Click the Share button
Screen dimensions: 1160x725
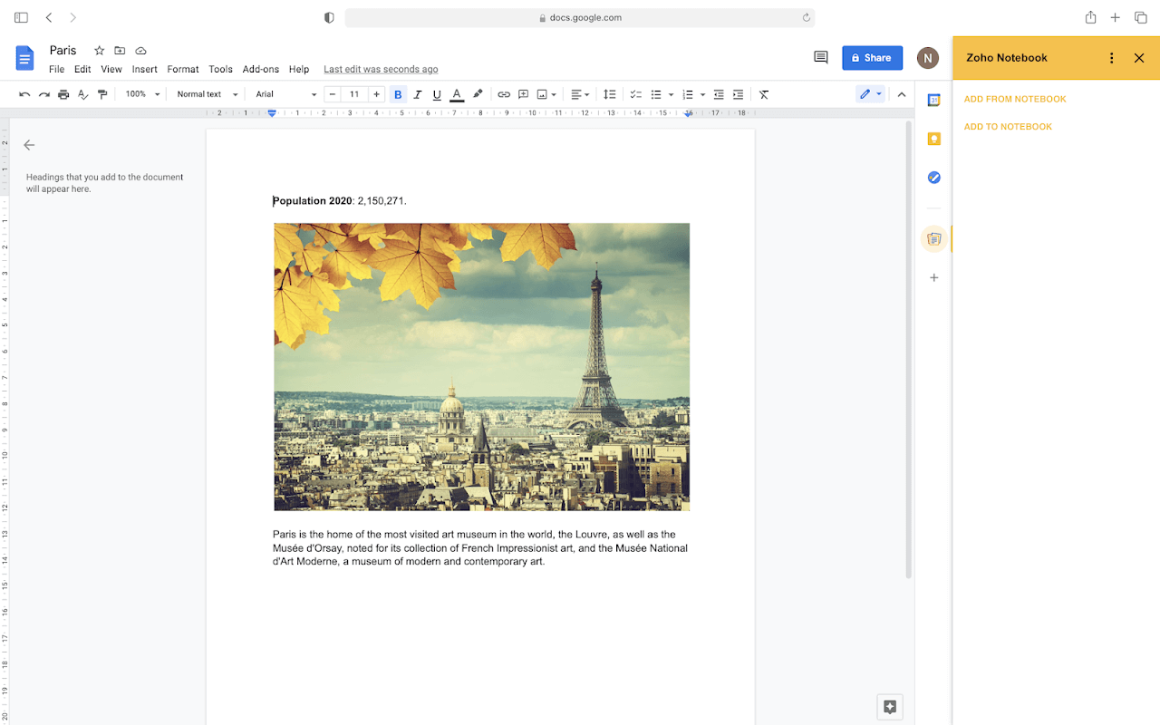tap(872, 57)
